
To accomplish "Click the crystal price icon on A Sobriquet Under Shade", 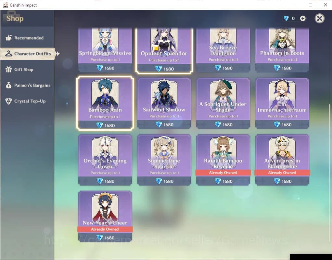I will coord(218,124).
